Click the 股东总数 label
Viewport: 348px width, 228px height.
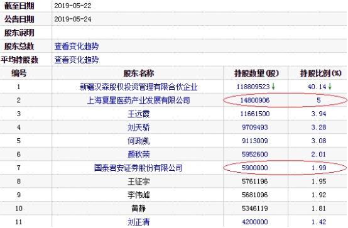pos(19,46)
